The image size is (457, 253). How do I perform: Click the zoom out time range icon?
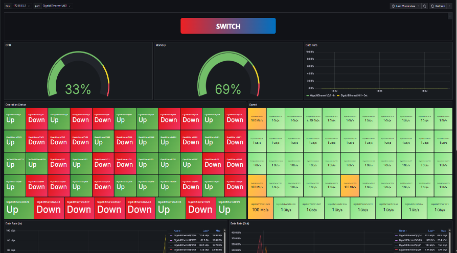(425, 6)
